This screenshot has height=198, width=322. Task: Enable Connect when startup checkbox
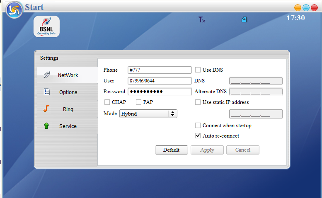(198, 125)
